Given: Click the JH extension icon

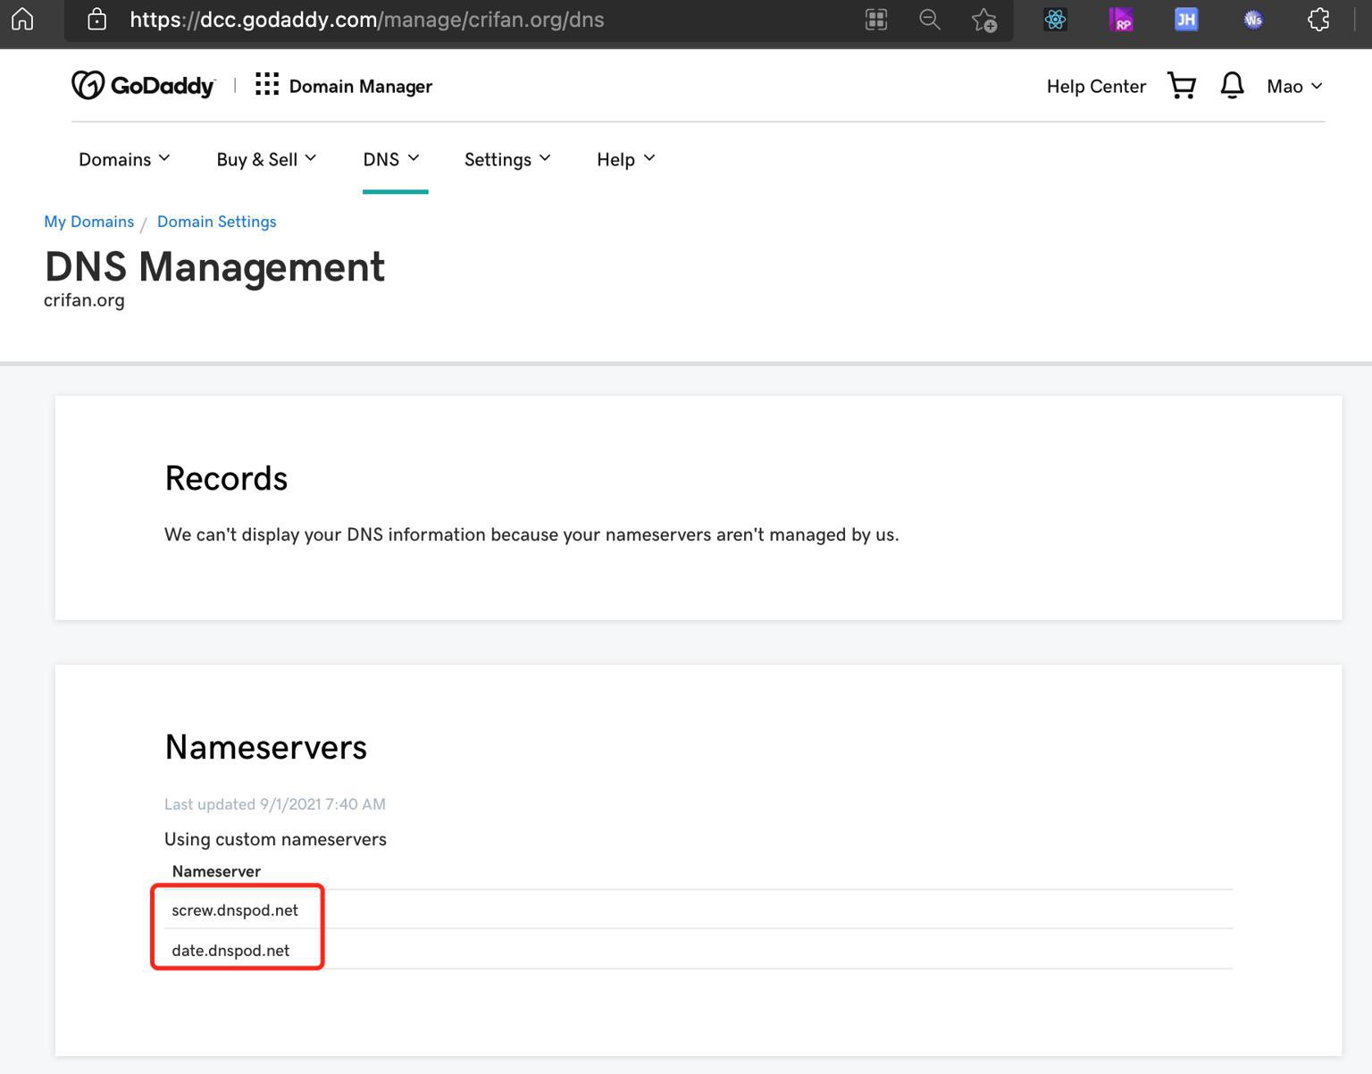Looking at the screenshot, I should (x=1186, y=20).
